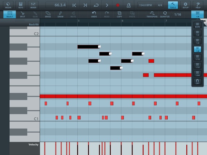Close the editor with the X button
Viewport: 207px width, 155px height.
[205, 21]
